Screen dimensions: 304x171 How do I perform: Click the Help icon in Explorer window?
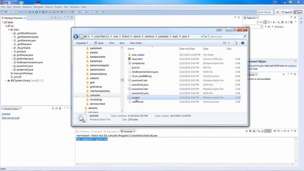243,43
